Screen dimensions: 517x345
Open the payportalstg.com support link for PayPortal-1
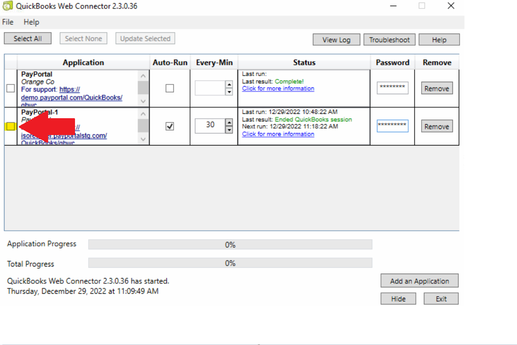(64, 135)
